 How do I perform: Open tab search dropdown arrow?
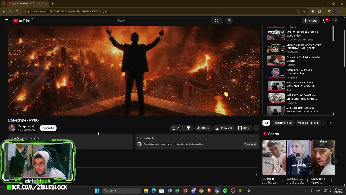(4, 4)
